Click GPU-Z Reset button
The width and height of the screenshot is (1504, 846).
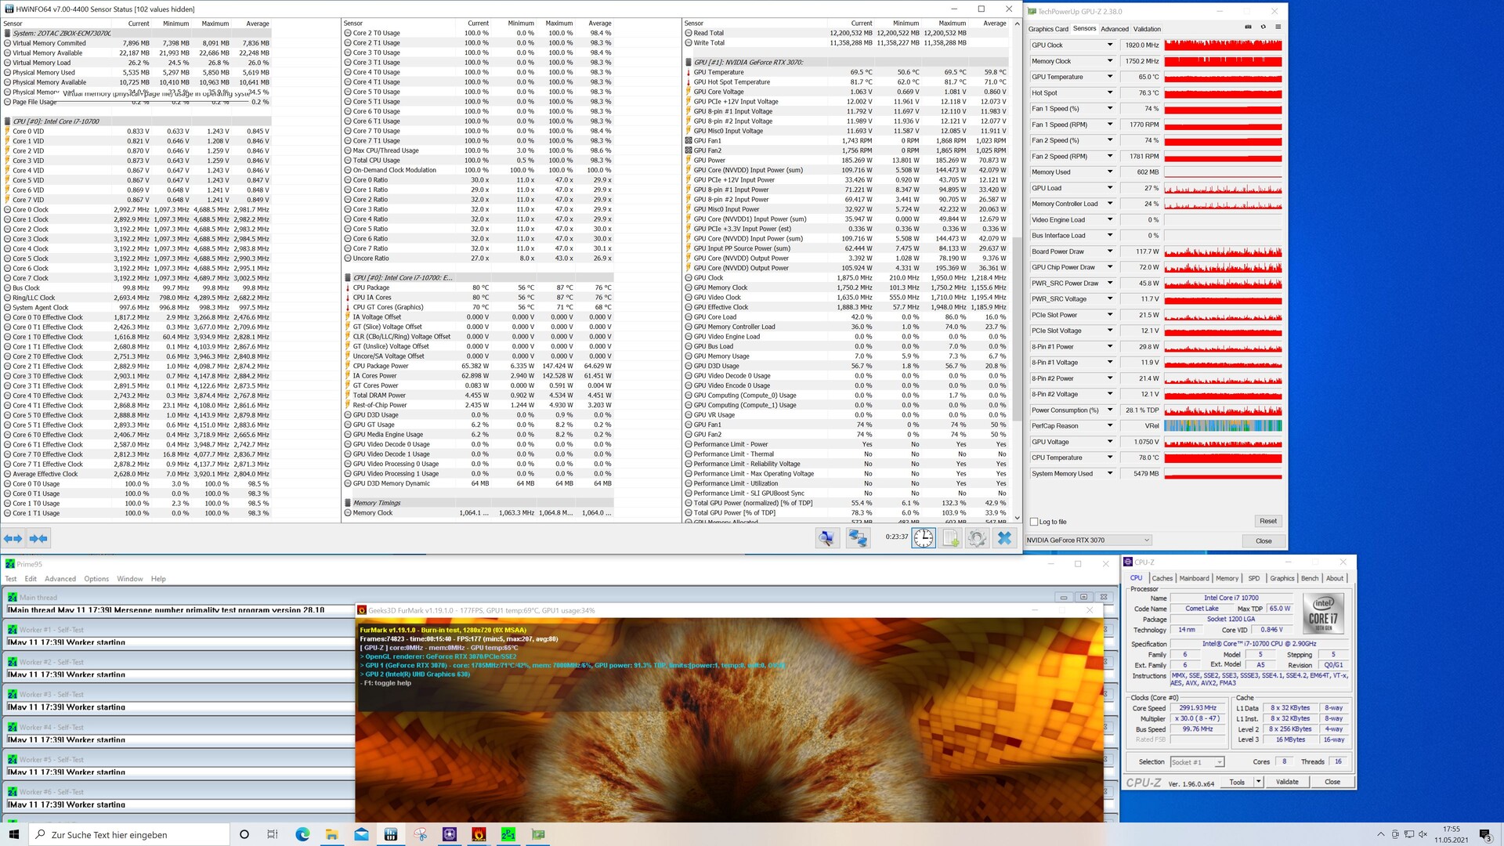1267,521
